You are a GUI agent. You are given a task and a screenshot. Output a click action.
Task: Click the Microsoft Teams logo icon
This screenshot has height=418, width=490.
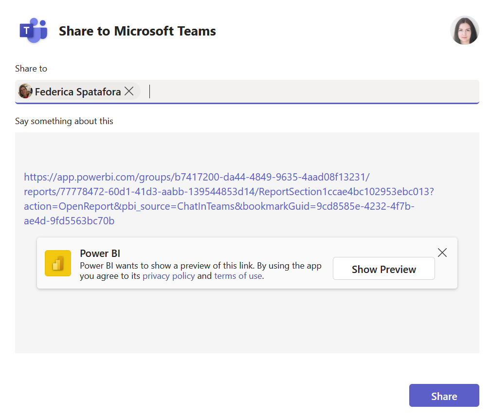[34, 31]
